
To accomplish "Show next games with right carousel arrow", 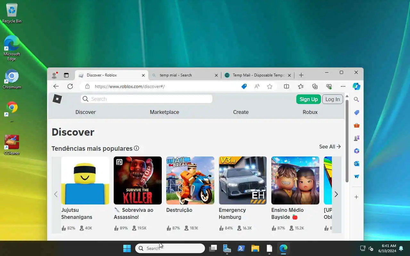I will [336, 194].
